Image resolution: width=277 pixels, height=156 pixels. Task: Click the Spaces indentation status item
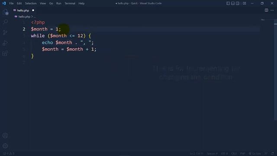coord(212,153)
